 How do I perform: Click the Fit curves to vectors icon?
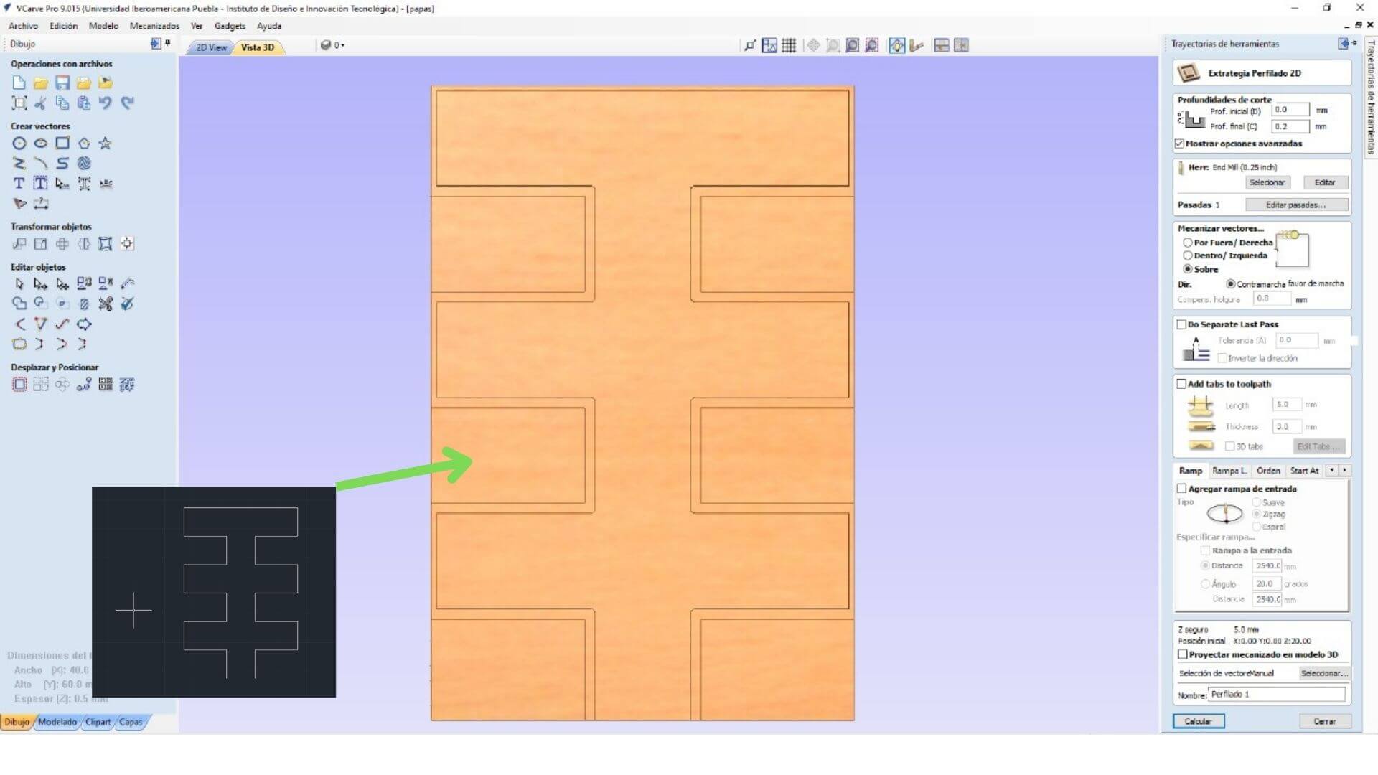coord(62,324)
